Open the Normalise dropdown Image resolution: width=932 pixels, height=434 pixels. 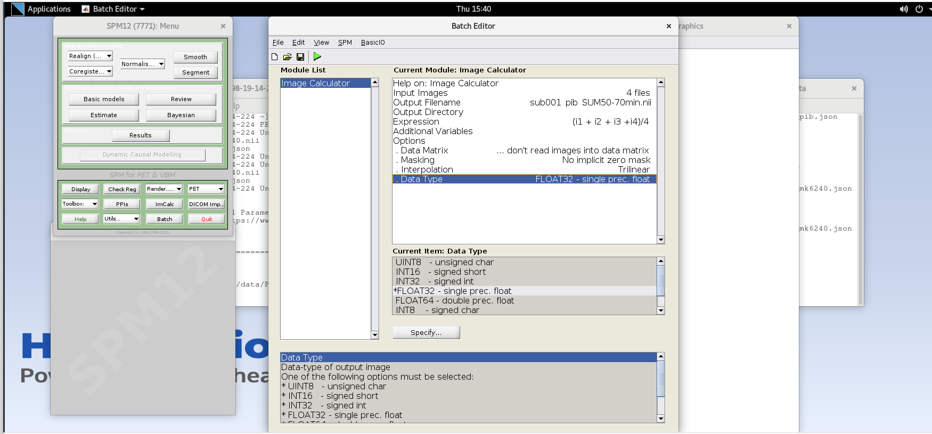(142, 64)
